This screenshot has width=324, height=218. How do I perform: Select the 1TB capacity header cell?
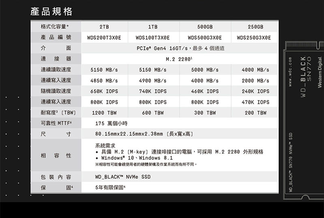(x=153, y=27)
